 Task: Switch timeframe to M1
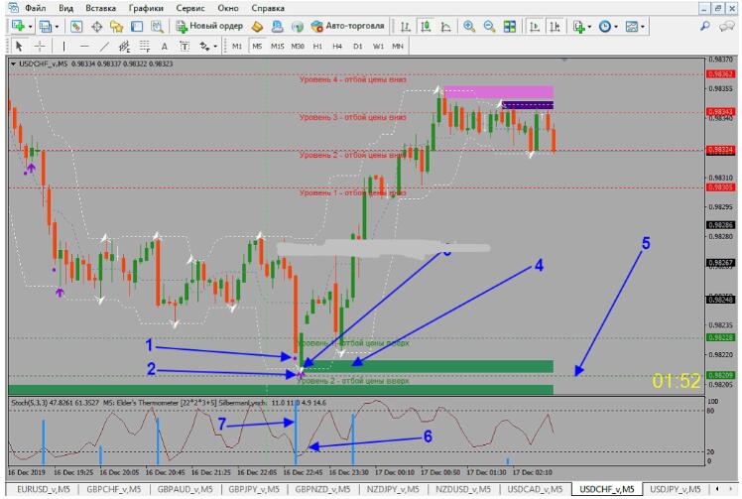tap(237, 47)
